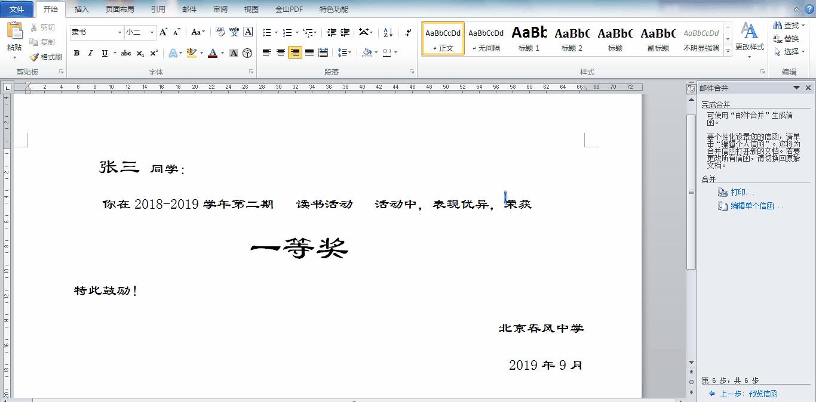Image resolution: width=816 pixels, height=402 pixels.
Task: Open the font color picker
Action: tap(214, 53)
